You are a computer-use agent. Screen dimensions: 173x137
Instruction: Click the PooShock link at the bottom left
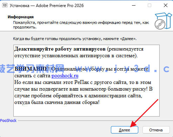(8, 120)
